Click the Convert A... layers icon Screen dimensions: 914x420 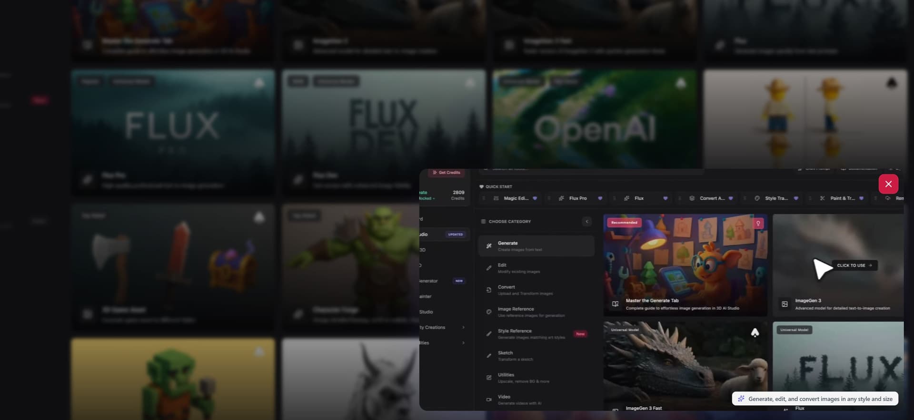pos(692,198)
